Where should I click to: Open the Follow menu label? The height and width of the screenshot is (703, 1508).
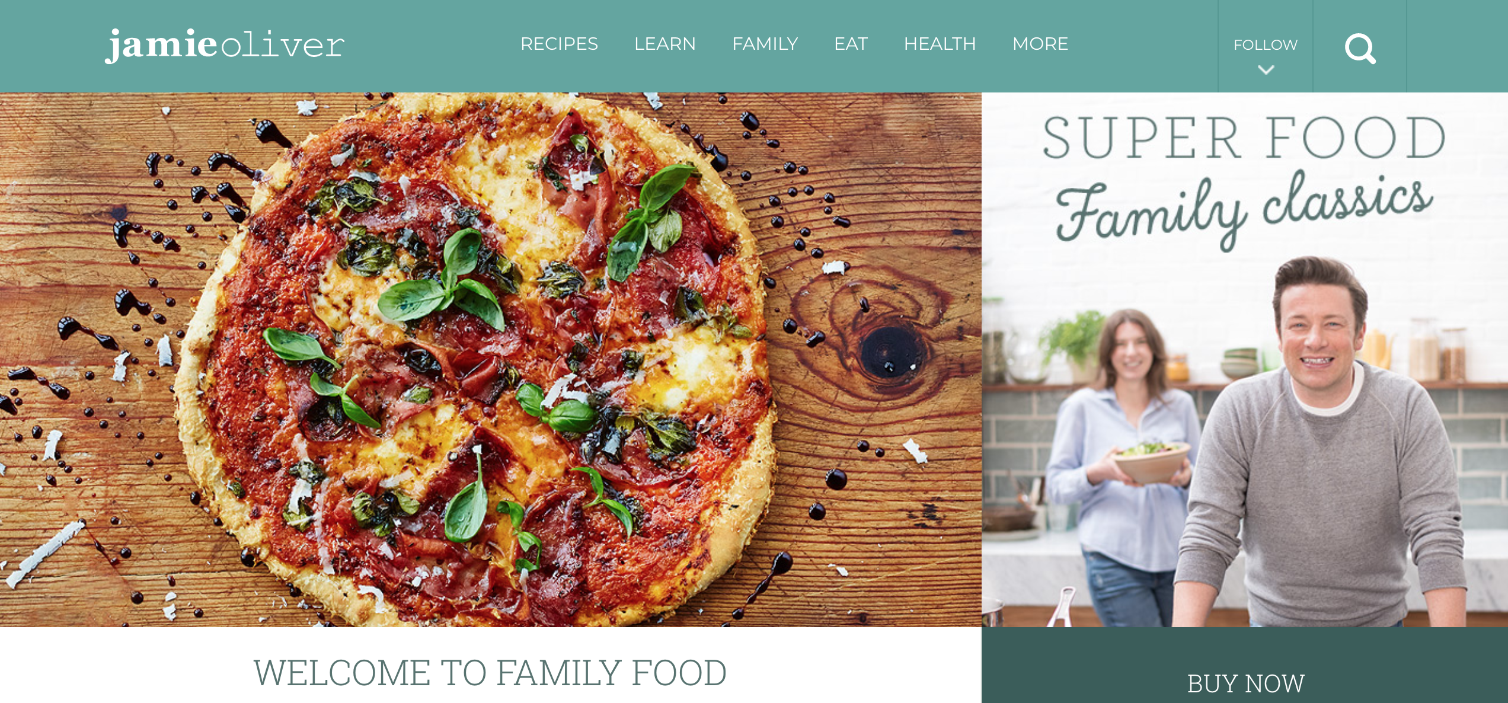tap(1266, 44)
